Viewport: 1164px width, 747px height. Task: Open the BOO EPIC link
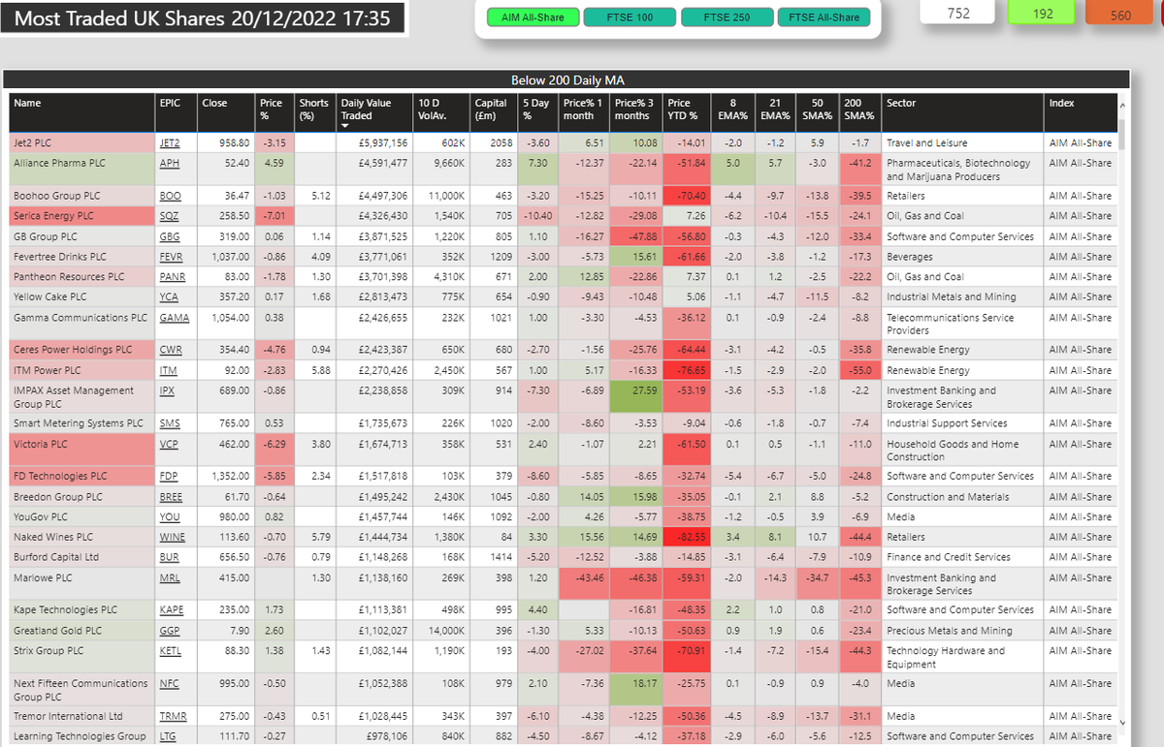click(169, 196)
